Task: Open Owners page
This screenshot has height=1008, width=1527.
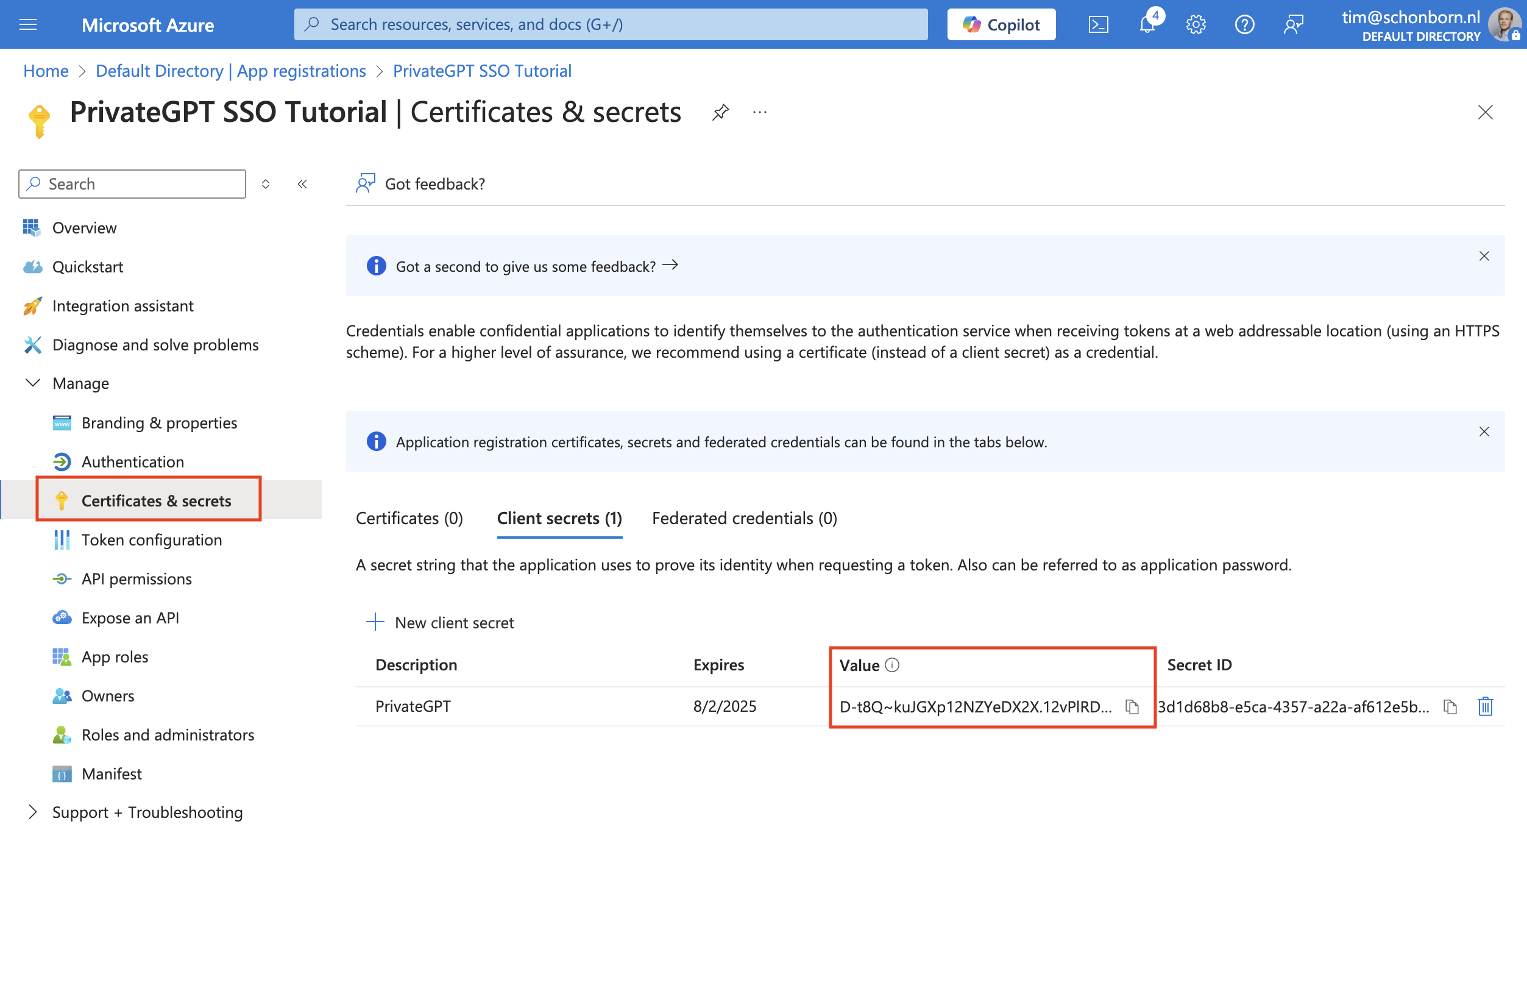Action: coord(107,695)
